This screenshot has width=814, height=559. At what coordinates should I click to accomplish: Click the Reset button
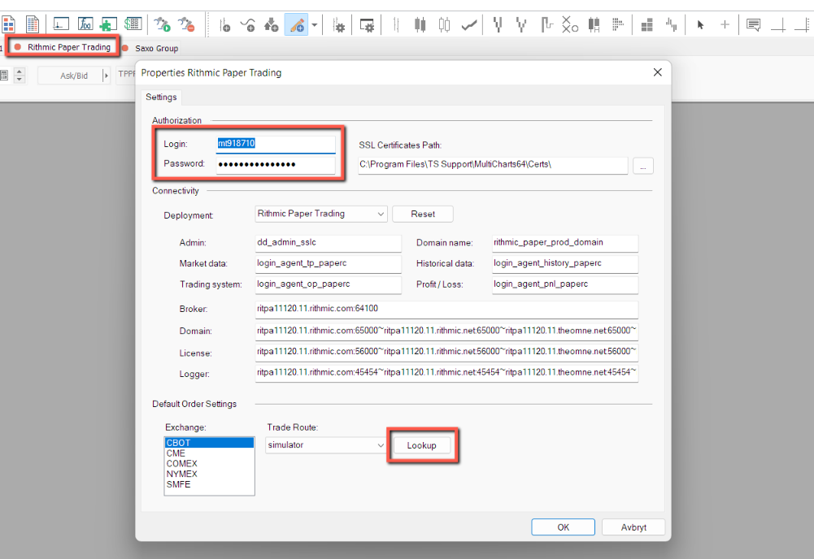pyautogui.click(x=423, y=214)
